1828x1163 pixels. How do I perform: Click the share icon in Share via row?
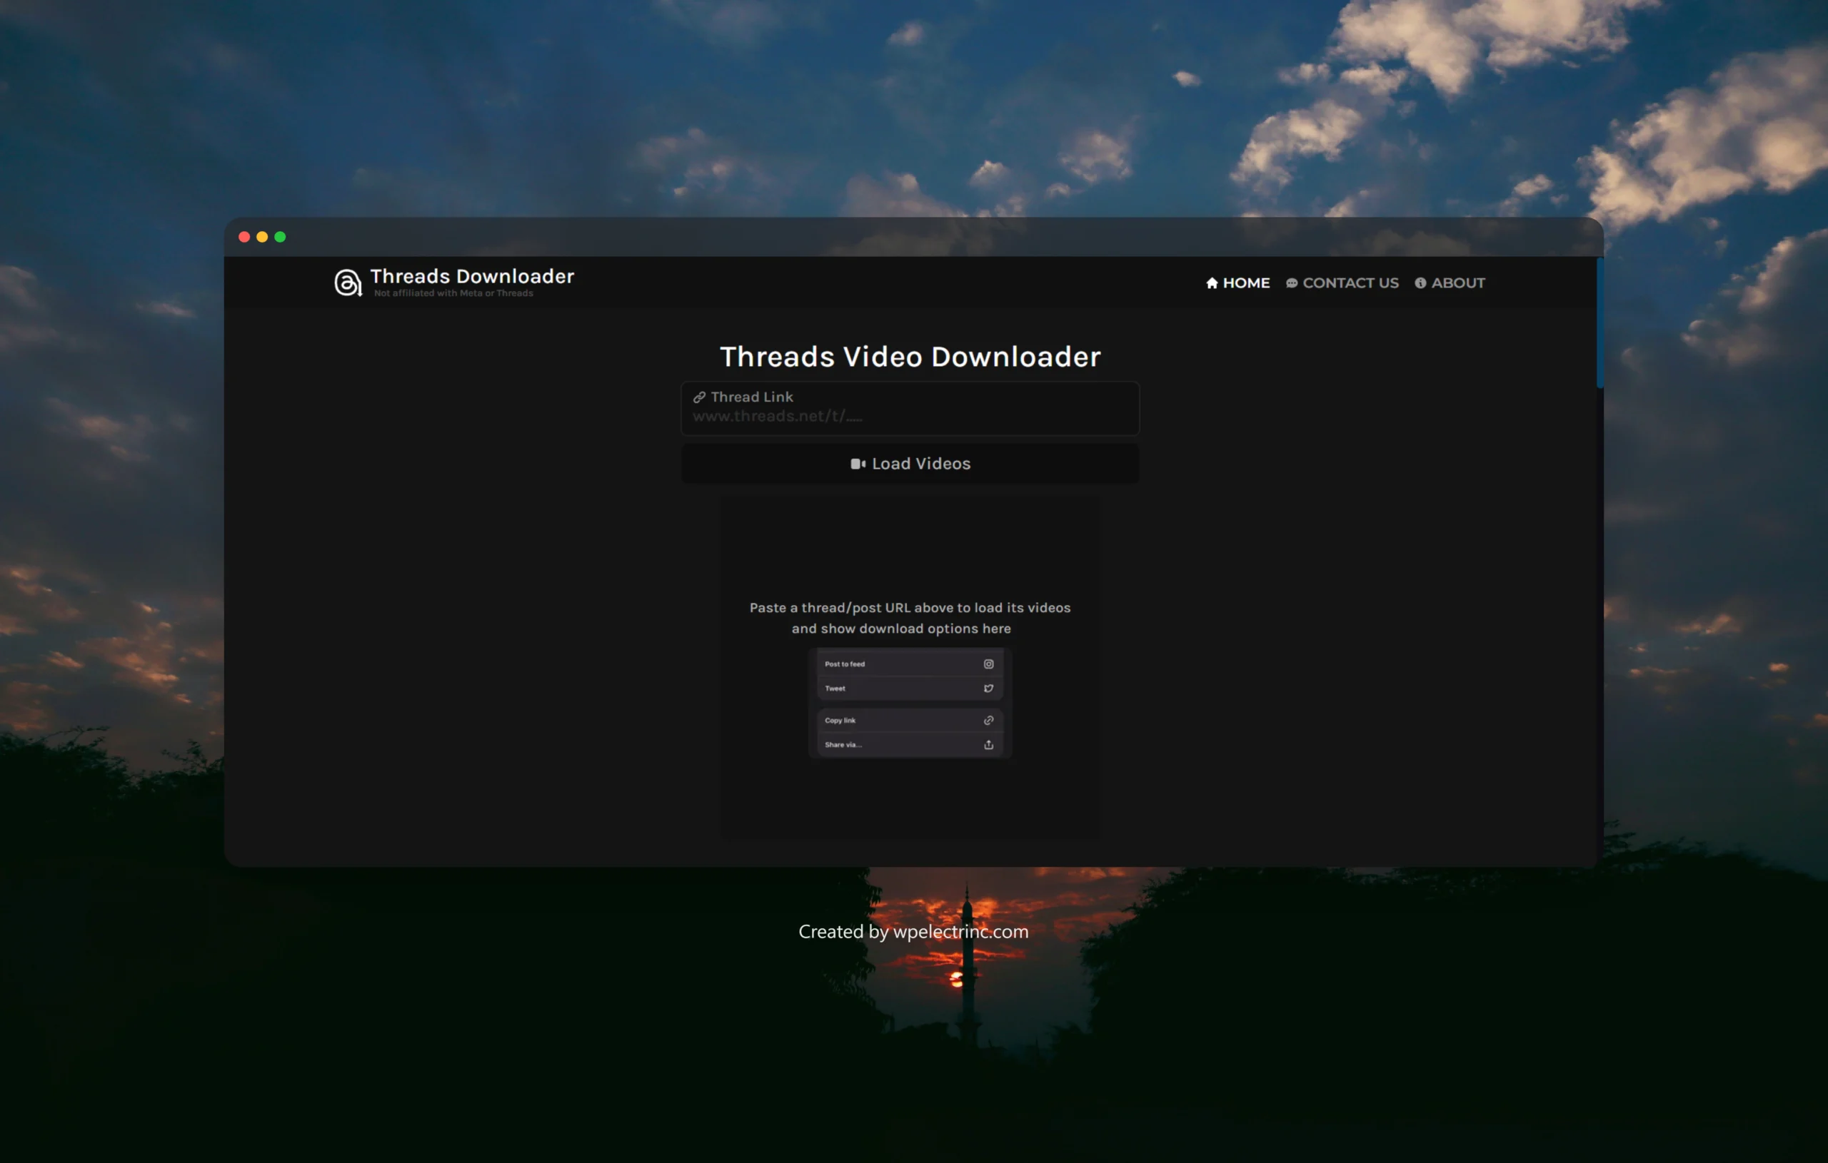click(988, 744)
